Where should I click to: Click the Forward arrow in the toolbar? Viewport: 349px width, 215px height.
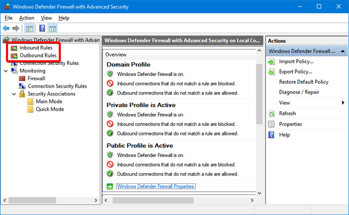point(16,28)
